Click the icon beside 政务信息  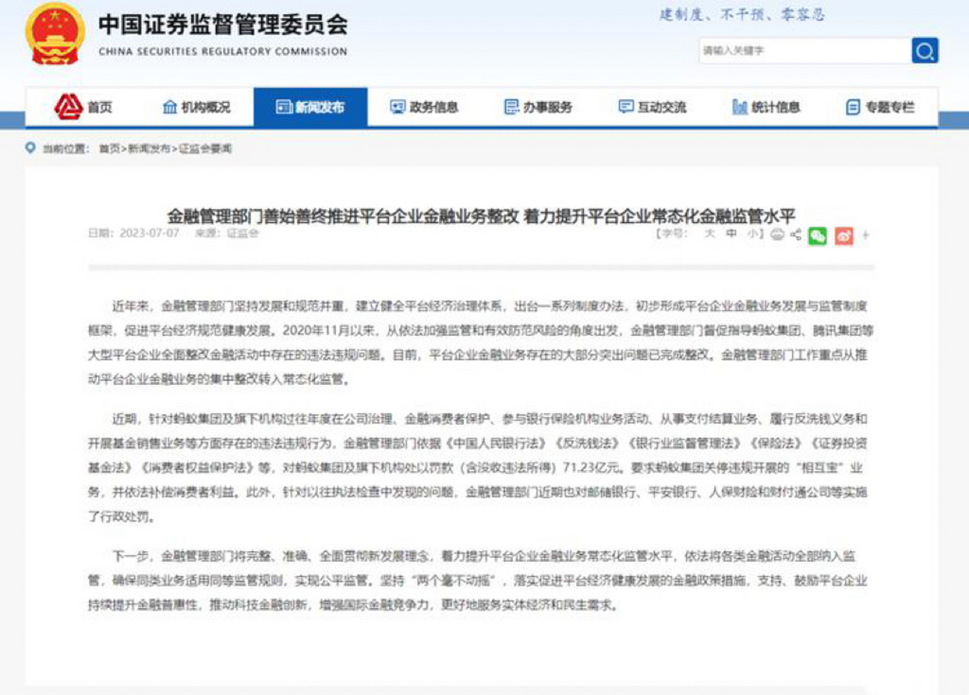(398, 107)
